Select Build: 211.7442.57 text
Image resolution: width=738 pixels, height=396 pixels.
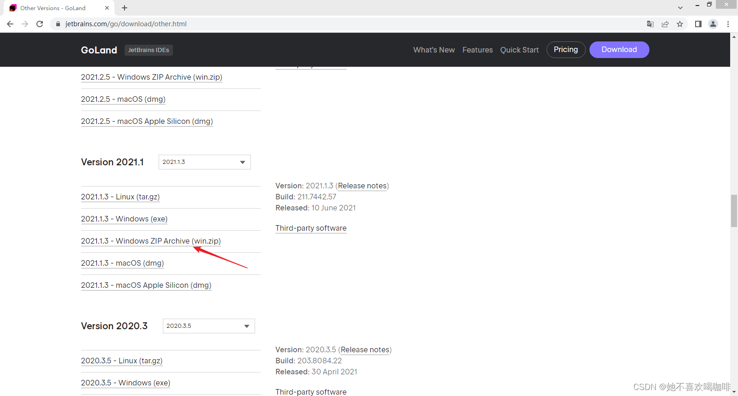[306, 197]
